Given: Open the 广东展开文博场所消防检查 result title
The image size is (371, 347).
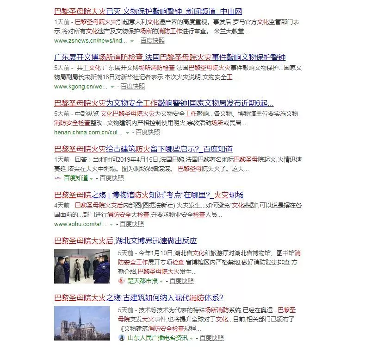Looking at the screenshot, I should tap(170, 57).
